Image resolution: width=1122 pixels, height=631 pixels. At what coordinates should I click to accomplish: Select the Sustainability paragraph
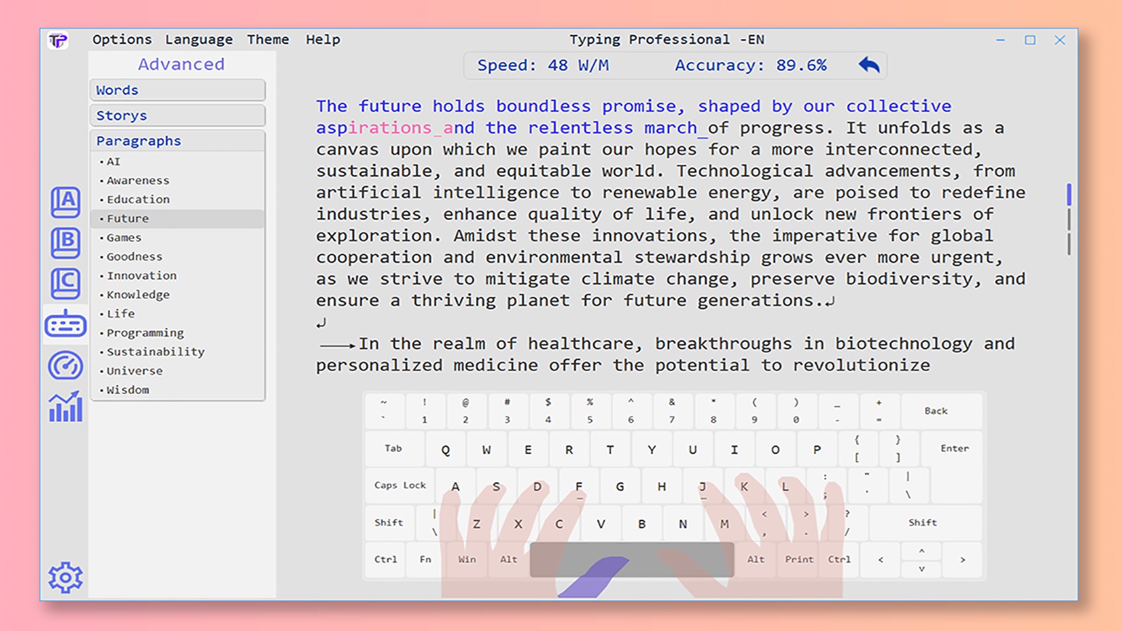click(x=155, y=352)
